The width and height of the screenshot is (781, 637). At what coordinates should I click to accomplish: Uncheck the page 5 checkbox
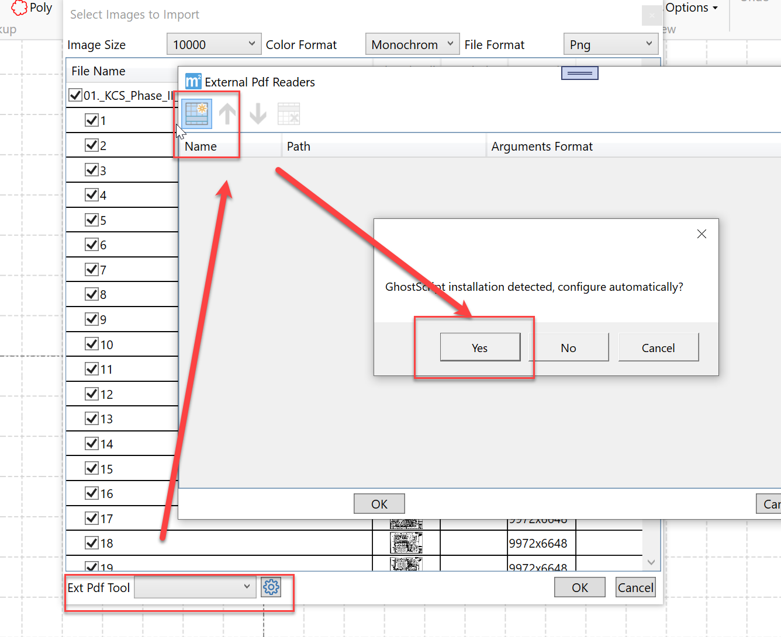click(x=92, y=220)
